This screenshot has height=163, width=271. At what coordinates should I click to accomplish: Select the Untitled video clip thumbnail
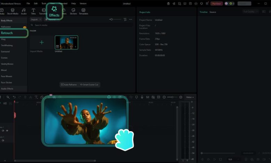(x=66, y=42)
